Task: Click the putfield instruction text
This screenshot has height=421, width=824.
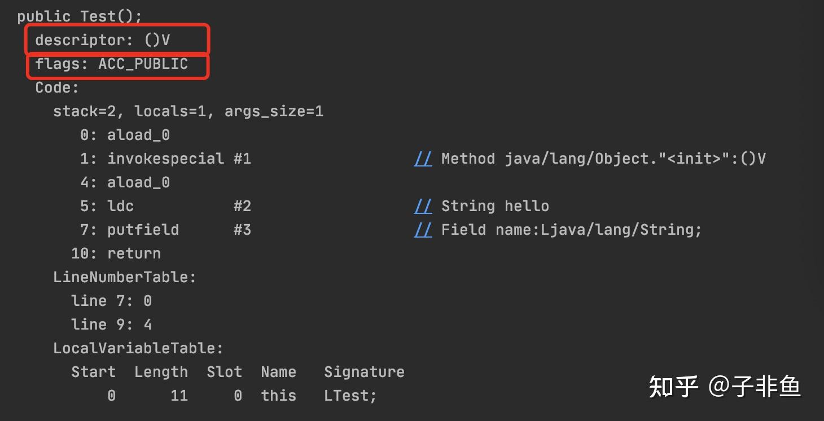Action: coord(143,230)
